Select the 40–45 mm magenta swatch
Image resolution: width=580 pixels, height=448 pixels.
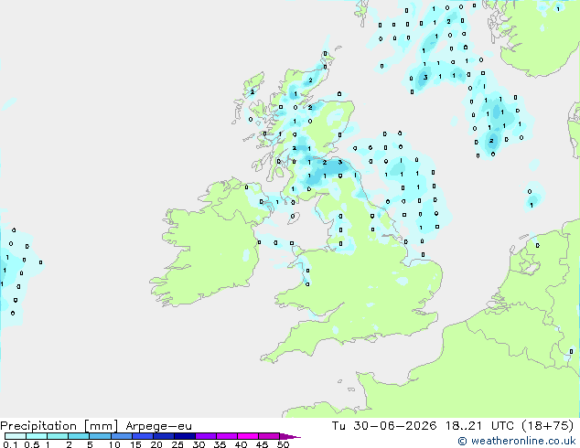coord(248,436)
